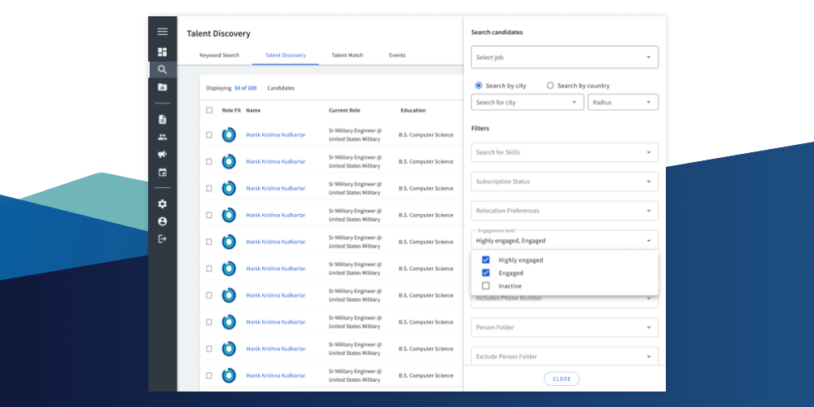Check the Inactive engagement option
This screenshot has width=814, height=407.
pyautogui.click(x=486, y=287)
